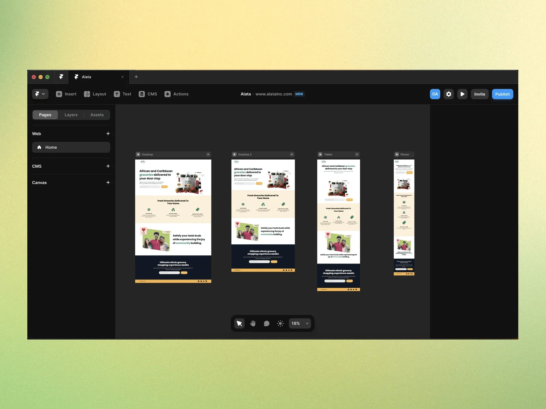The image size is (546, 409).
Task: Play the Desktop 2 breakpoint preview
Action: coord(234,154)
